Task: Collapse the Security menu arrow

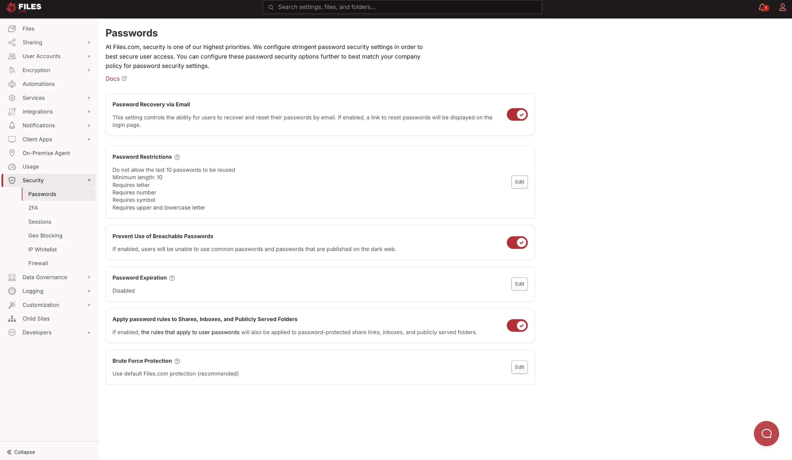Action: pyautogui.click(x=89, y=180)
